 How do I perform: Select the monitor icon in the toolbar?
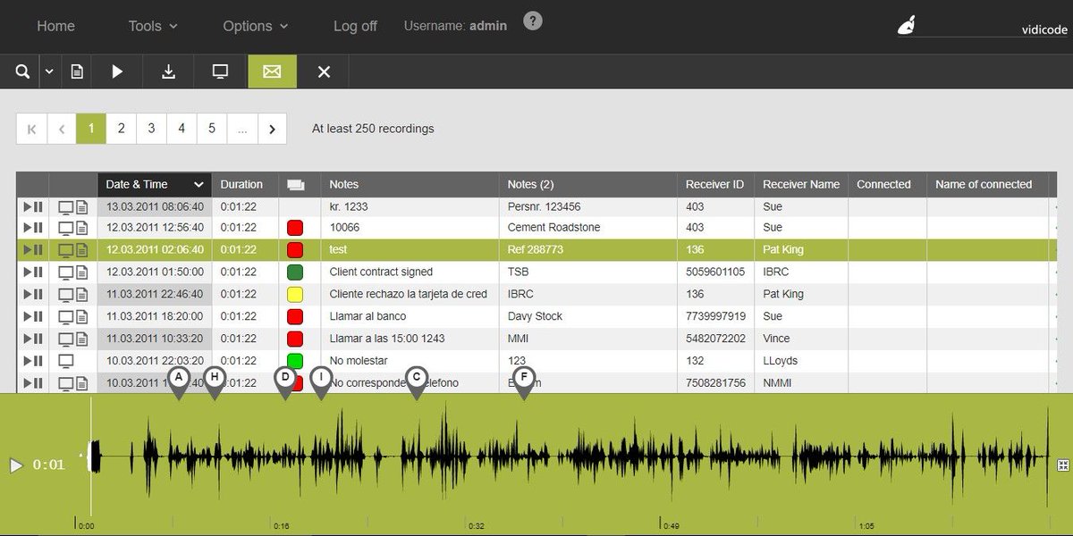pyautogui.click(x=219, y=71)
